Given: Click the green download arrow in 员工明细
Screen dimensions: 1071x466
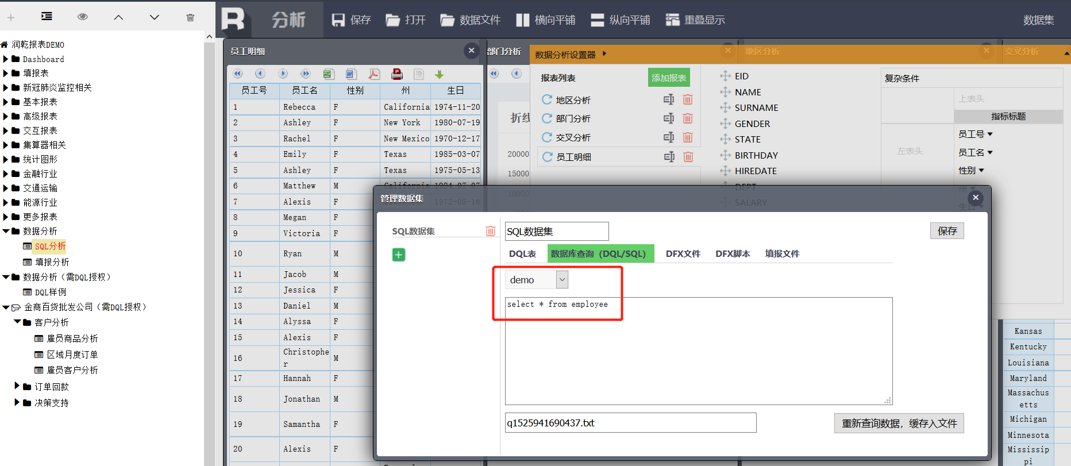Looking at the screenshot, I should point(440,74).
